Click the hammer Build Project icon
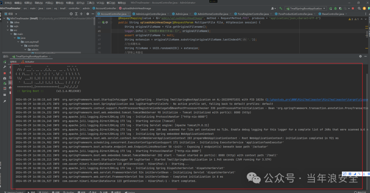This screenshot has width=370, height=193. coord(281,9)
